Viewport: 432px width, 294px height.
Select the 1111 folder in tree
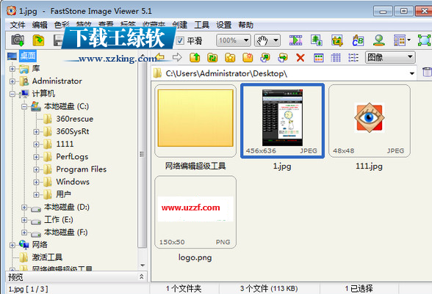(65, 144)
